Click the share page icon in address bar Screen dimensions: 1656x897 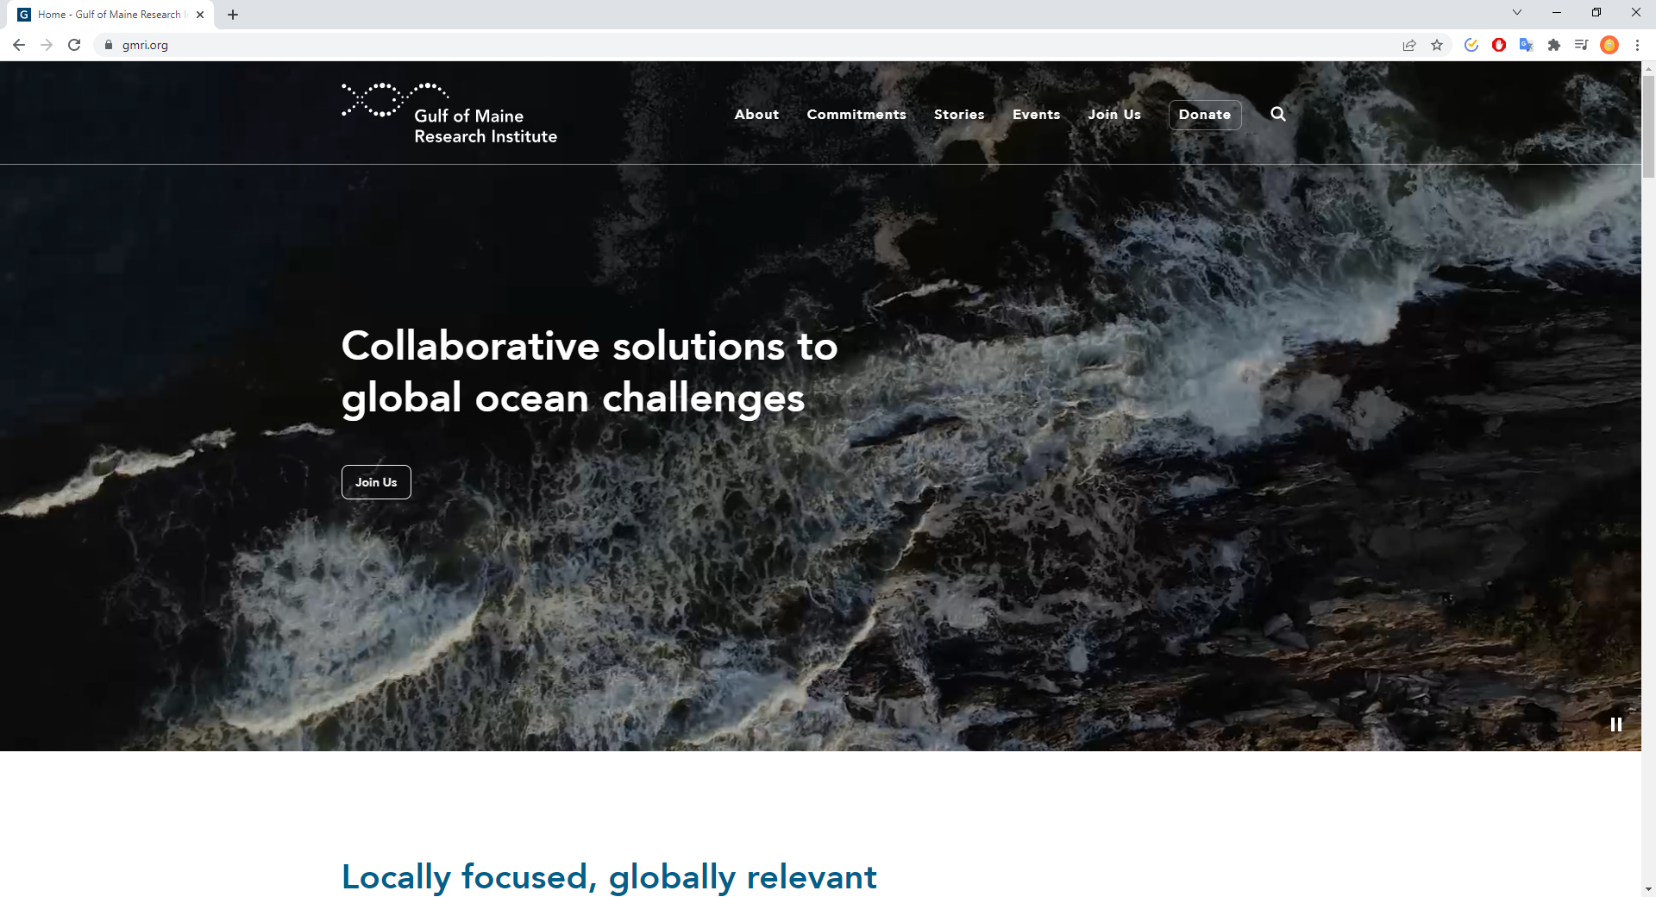[x=1409, y=45]
